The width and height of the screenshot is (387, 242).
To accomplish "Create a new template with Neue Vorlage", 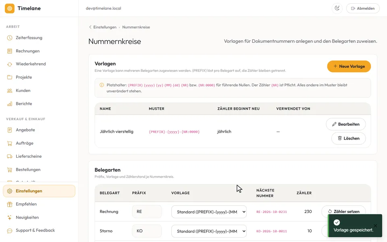I will pyautogui.click(x=349, y=67).
